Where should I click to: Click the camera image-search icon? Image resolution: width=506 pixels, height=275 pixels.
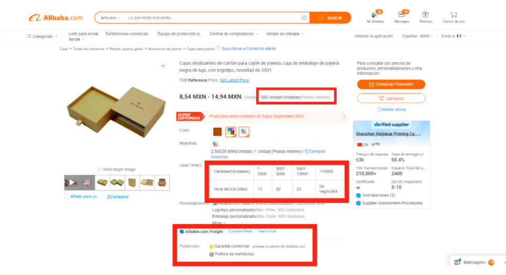point(304,18)
